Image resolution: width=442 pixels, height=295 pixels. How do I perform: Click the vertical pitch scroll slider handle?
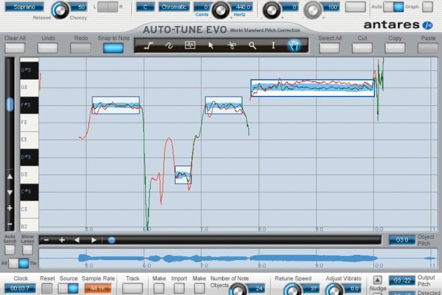coord(9,104)
